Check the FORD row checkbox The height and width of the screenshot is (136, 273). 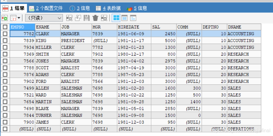(5, 81)
